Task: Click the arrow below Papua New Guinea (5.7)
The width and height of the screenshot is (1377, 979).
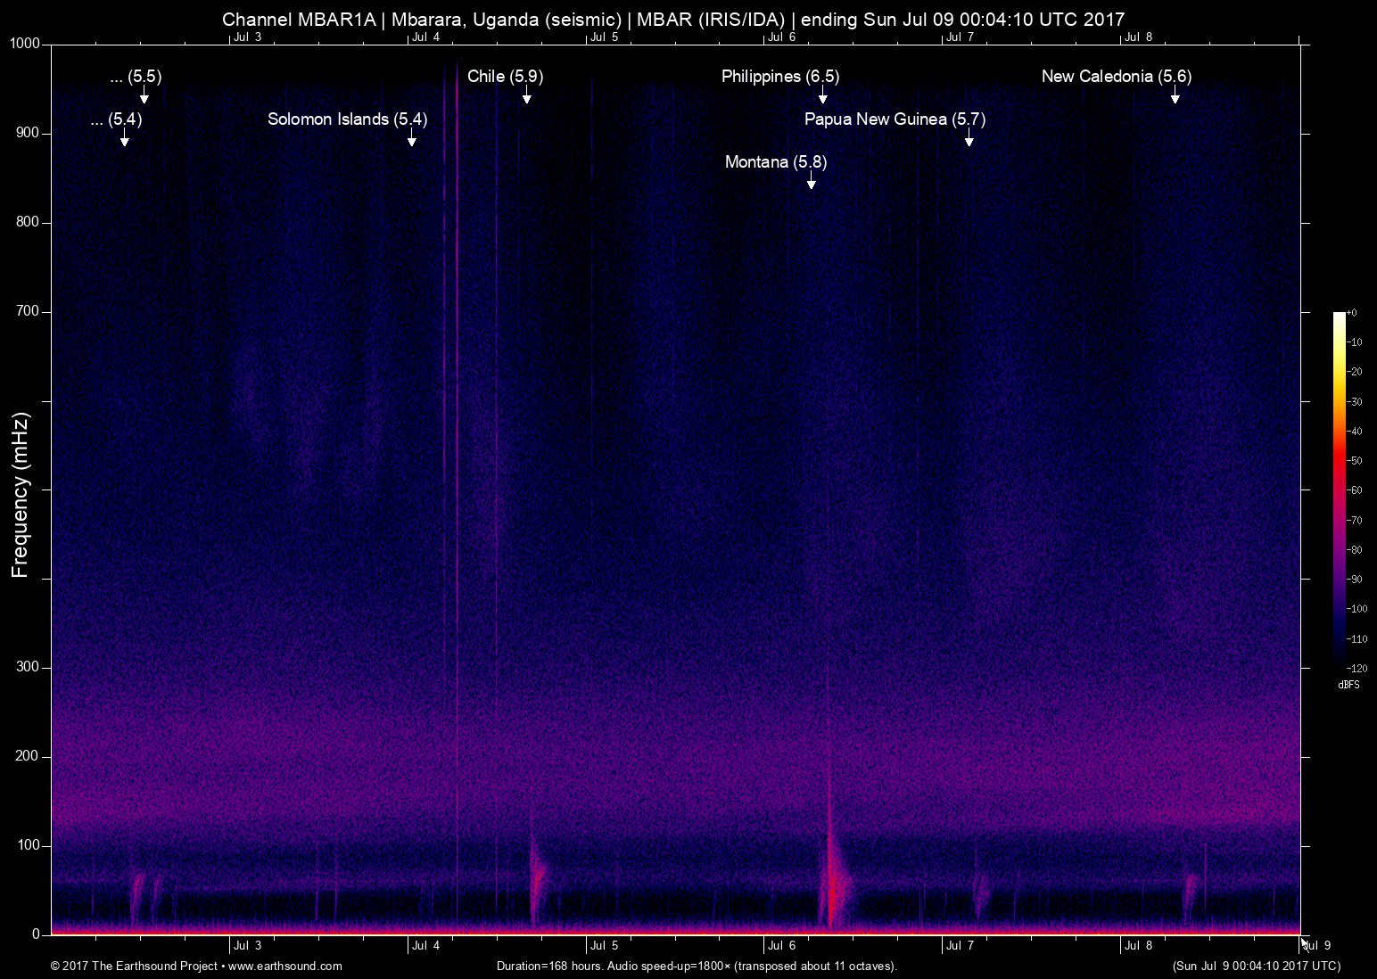Action: [969, 137]
